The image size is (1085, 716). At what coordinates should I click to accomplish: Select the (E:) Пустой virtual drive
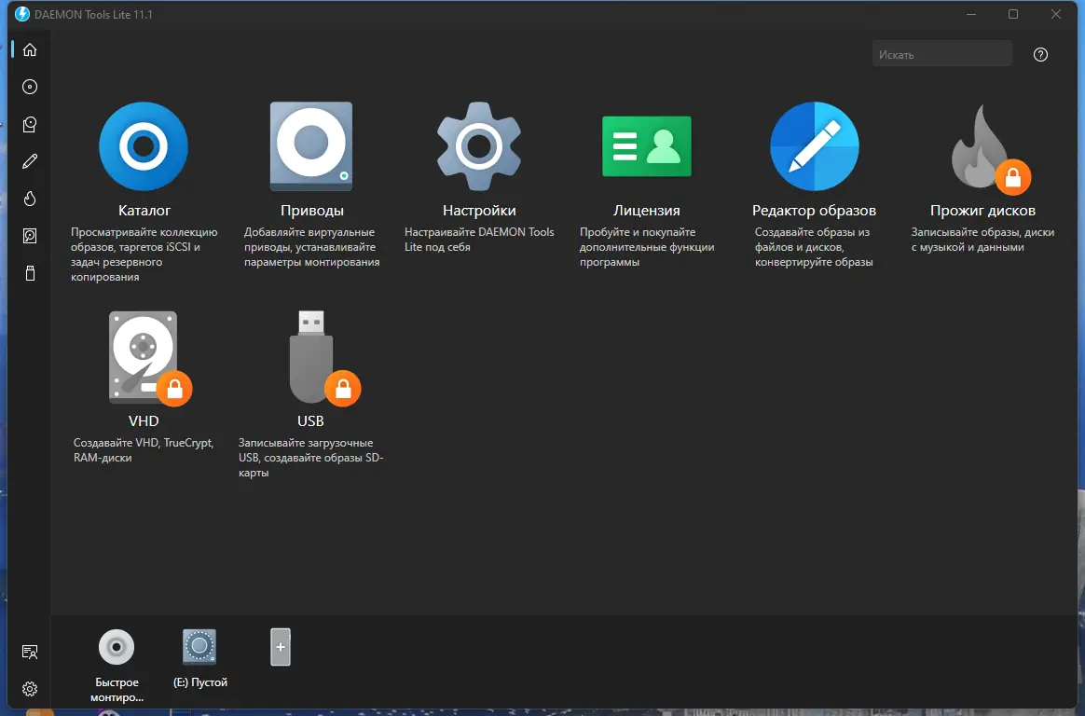(x=199, y=646)
